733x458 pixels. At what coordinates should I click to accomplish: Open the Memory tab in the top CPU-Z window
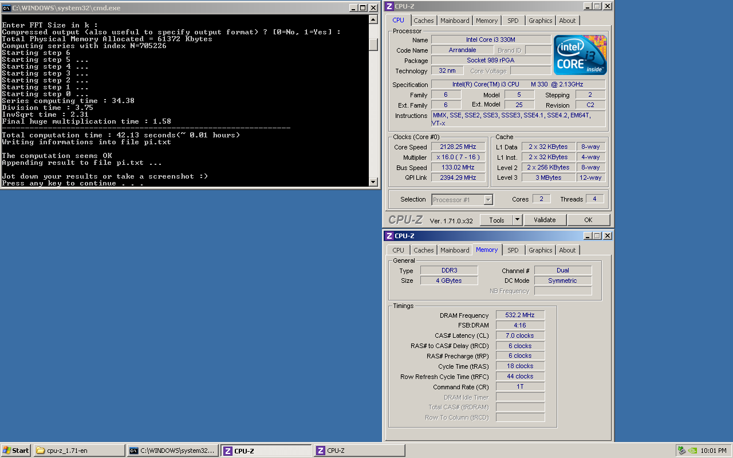click(x=487, y=21)
